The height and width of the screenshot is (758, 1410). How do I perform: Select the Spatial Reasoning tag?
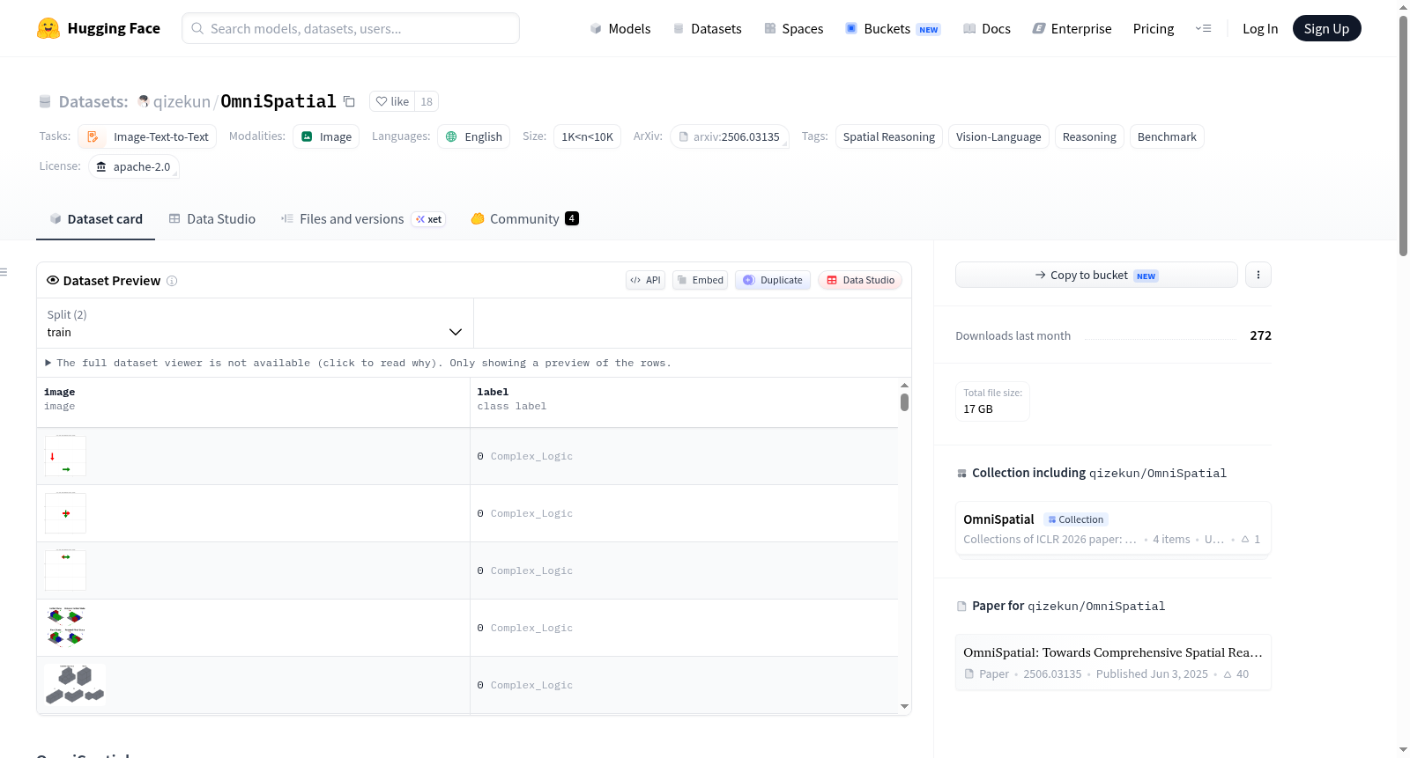point(889,136)
